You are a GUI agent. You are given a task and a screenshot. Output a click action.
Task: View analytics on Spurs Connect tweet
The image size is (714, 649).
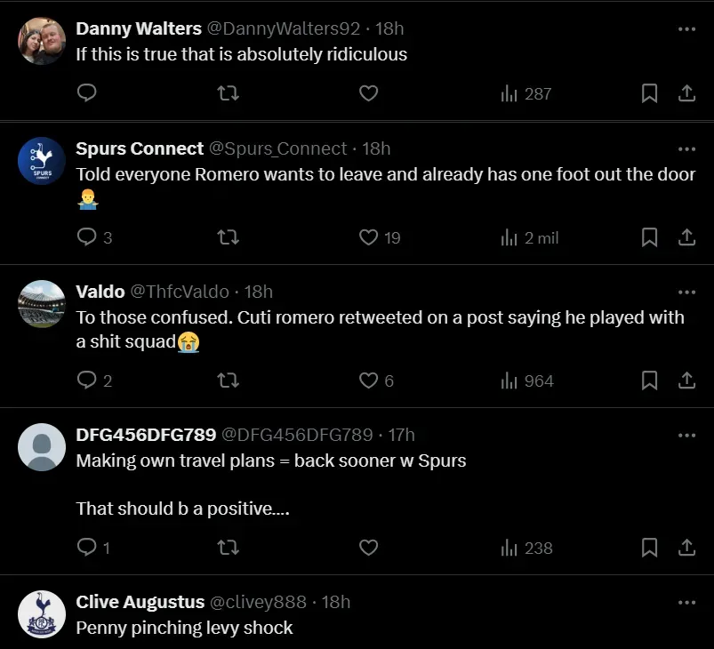530,237
